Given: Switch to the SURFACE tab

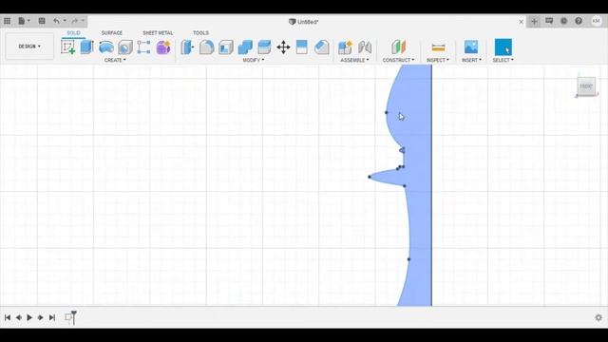Looking at the screenshot, I should coord(112,33).
